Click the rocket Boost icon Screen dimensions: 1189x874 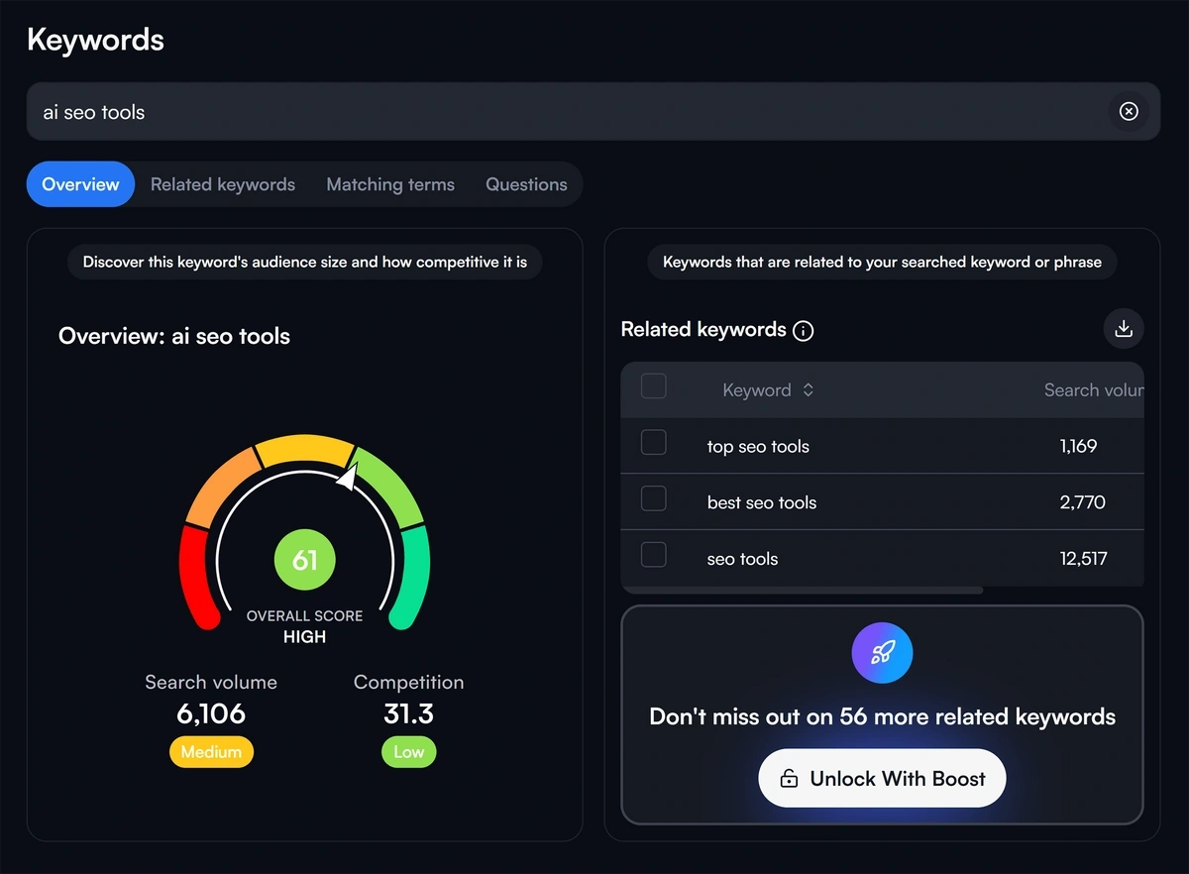[882, 652]
